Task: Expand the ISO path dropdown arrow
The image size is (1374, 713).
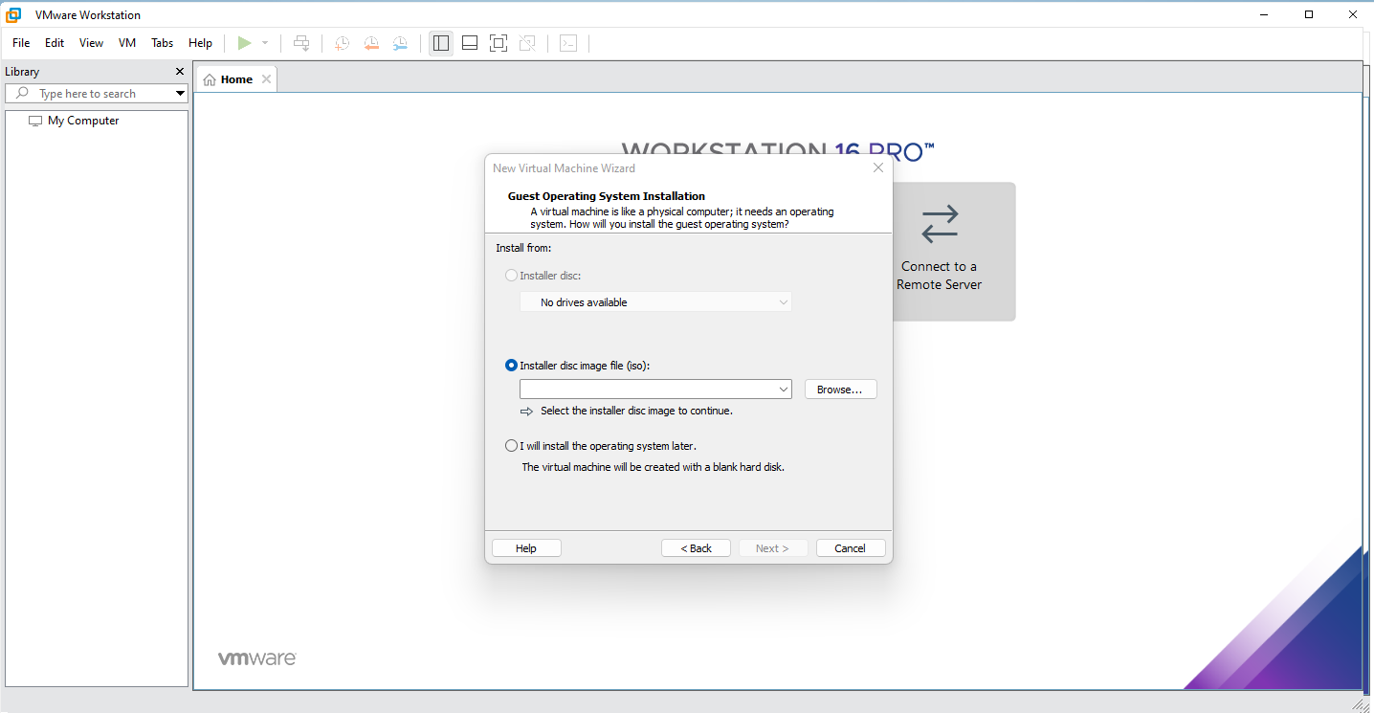Action: (x=784, y=390)
